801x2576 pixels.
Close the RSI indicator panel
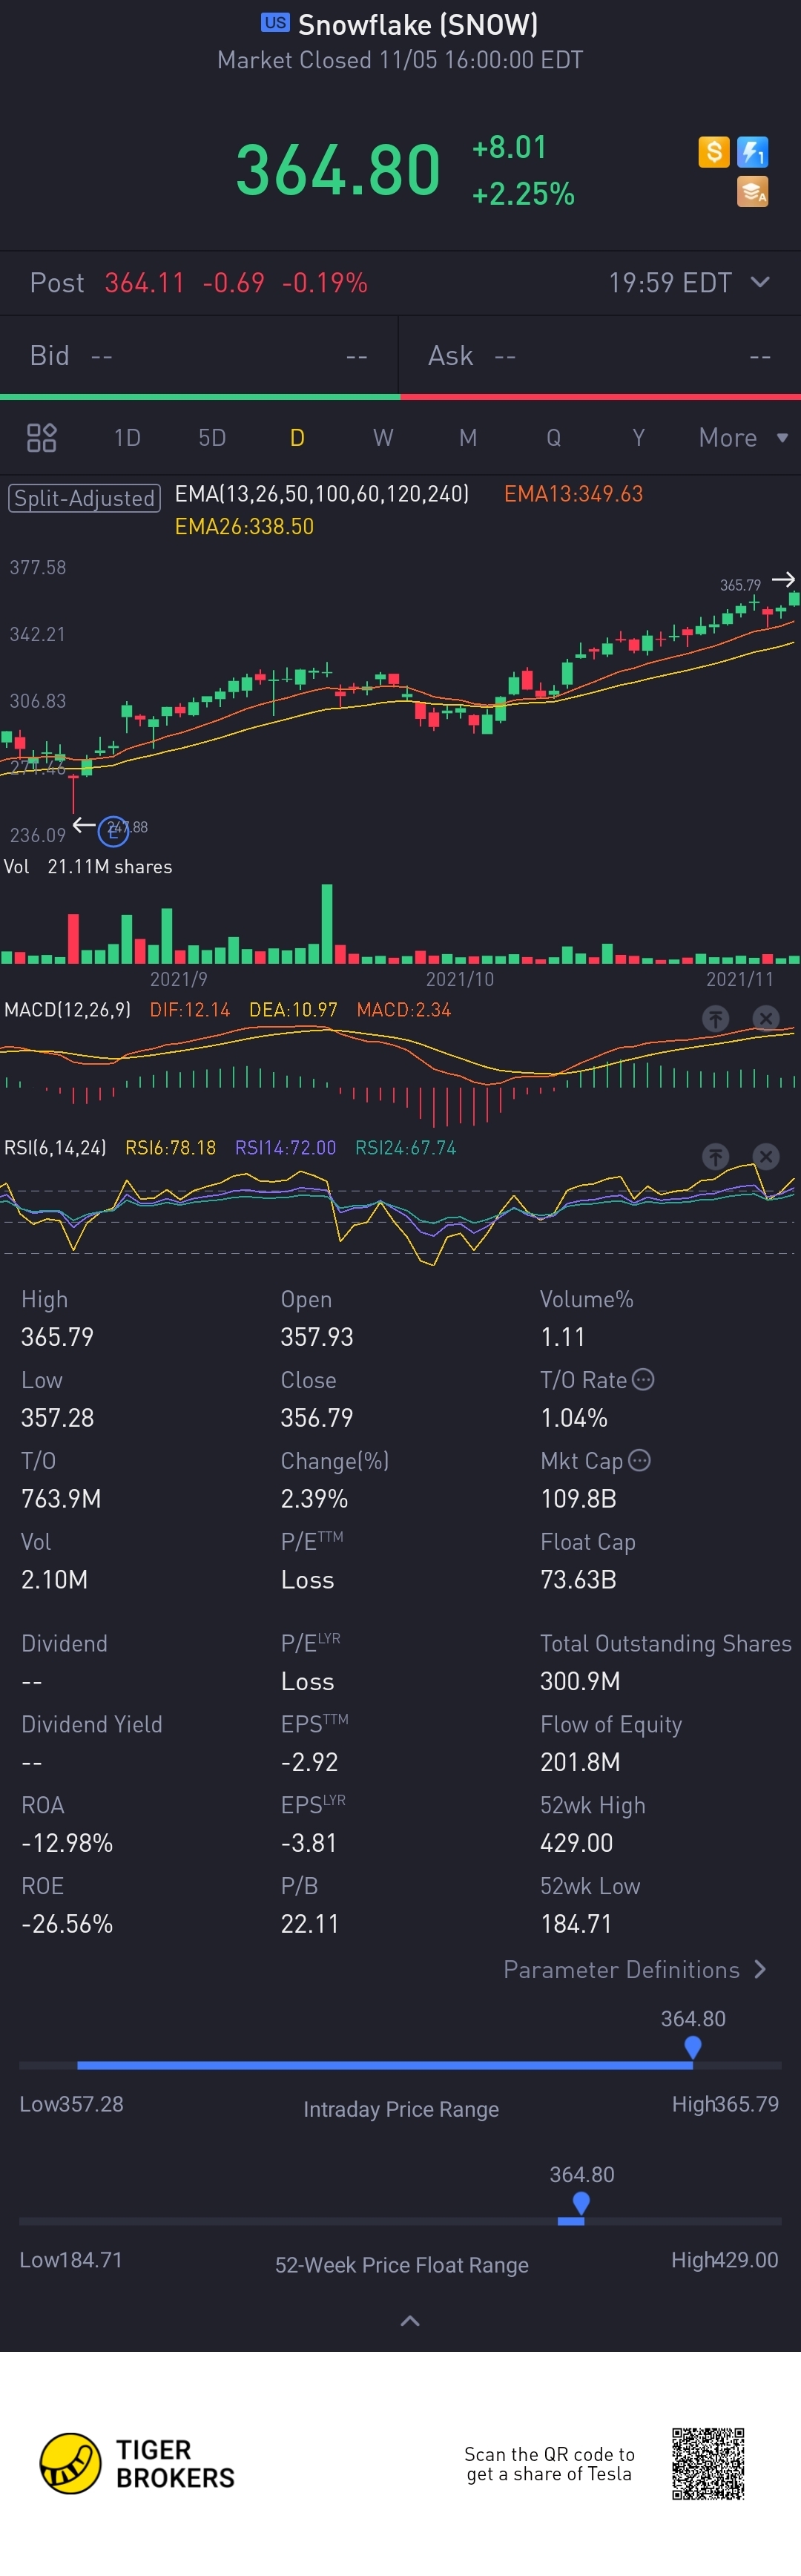tap(765, 1156)
